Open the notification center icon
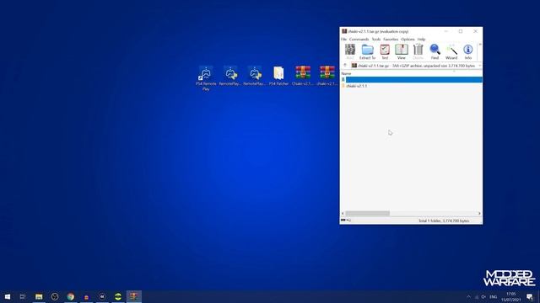The image size is (540, 303). [530, 297]
